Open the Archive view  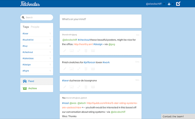(37, 89)
